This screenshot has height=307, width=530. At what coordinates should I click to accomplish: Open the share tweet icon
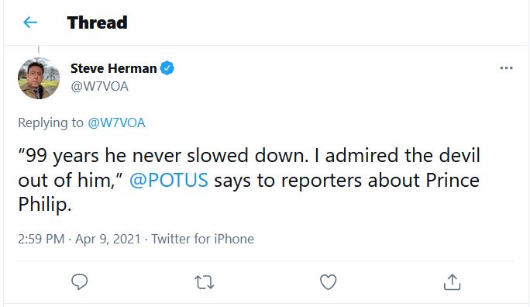[x=453, y=281]
